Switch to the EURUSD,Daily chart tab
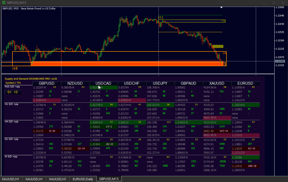 tap(83, 179)
